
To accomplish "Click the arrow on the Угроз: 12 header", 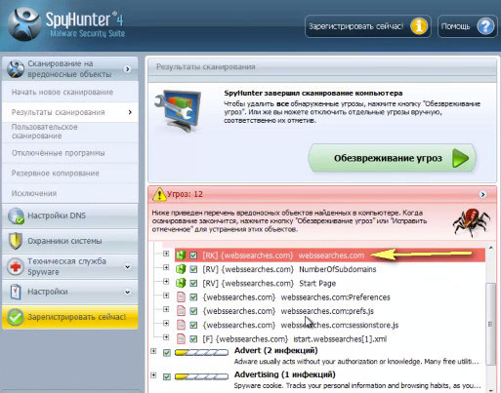I will 482,194.
